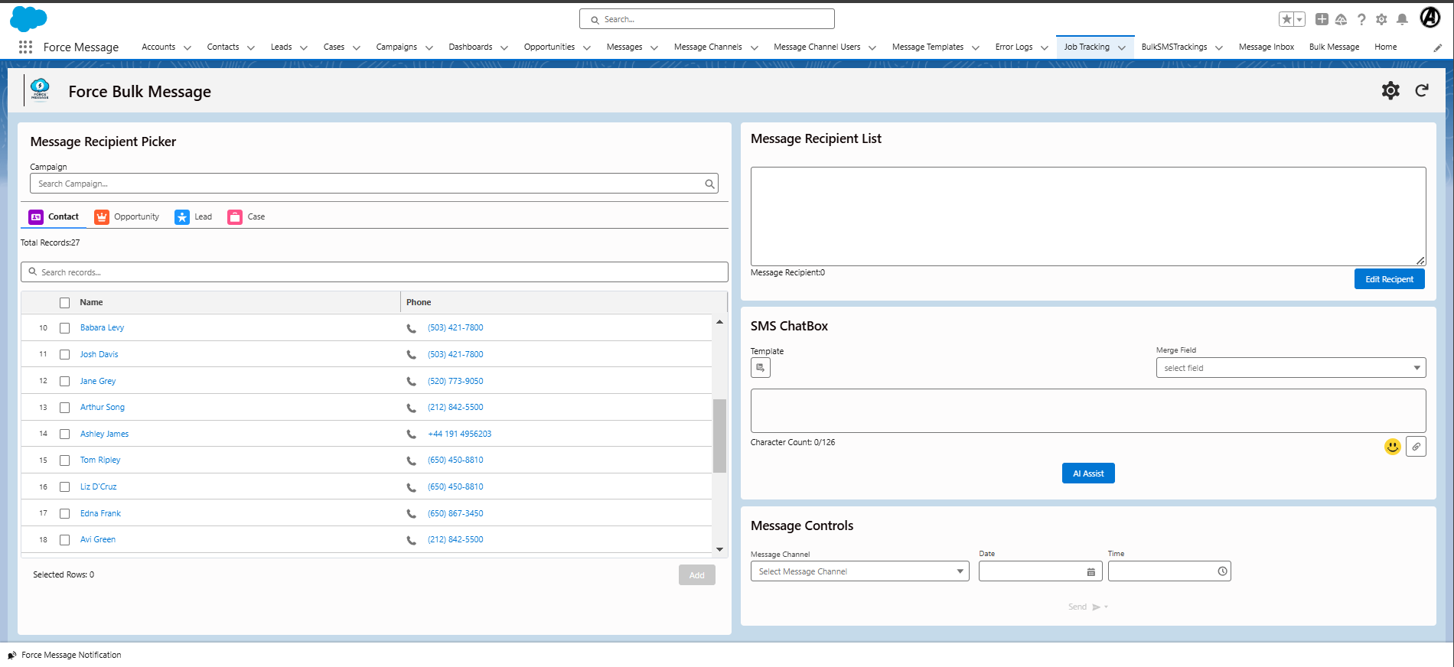The height and width of the screenshot is (667, 1454).
Task: Click the Edit Recipent button
Action: [x=1389, y=279]
